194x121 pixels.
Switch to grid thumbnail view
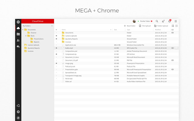(x=176, y=26)
